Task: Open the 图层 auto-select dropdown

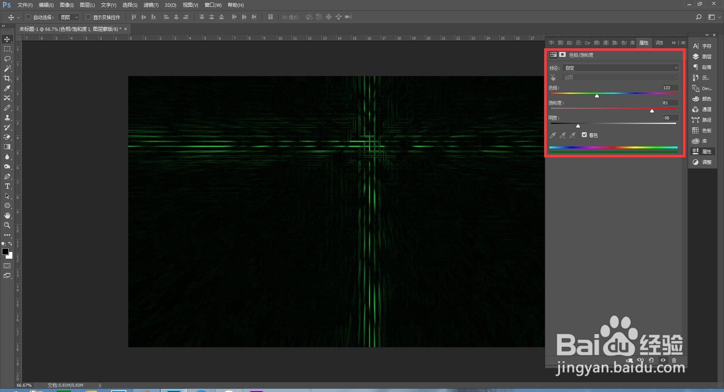Action: tap(69, 17)
